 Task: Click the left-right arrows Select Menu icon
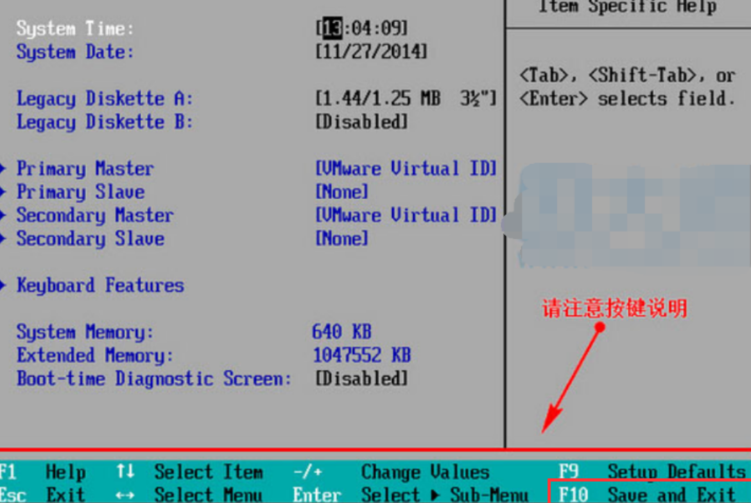click(125, 495)
